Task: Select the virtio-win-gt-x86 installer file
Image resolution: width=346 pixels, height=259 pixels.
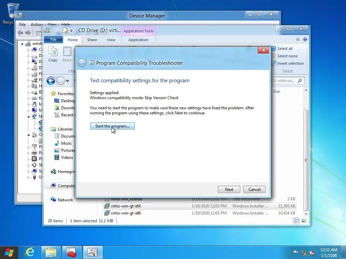Action: click(200, 213)
